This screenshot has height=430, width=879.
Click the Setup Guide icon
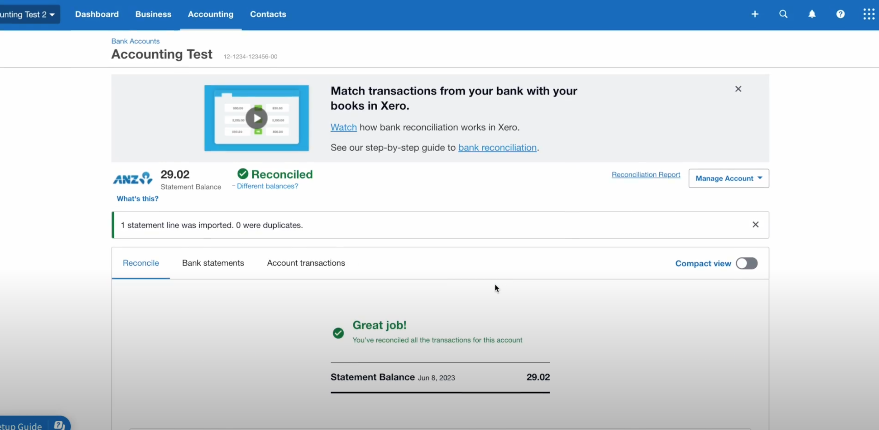(59, 425)
